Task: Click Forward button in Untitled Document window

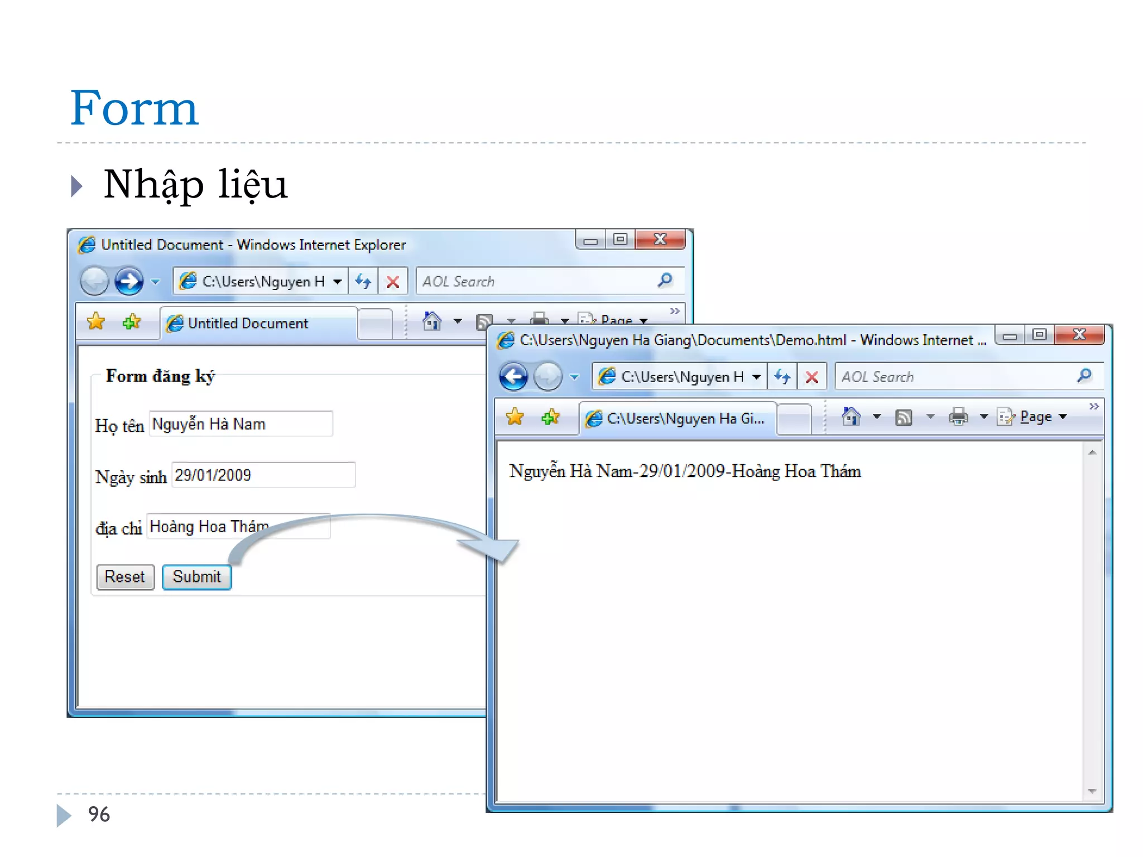Action: coord(129,281)
